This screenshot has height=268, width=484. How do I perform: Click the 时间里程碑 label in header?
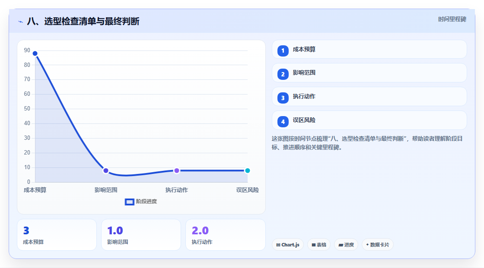[x=452, y=19]
